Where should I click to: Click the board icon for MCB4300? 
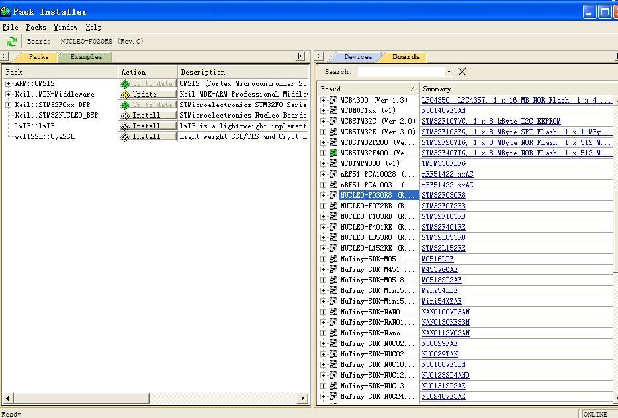coord(333,100)
